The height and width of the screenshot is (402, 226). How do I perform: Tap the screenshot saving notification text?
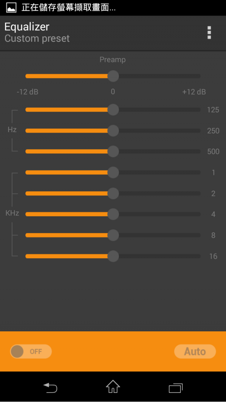69,8
